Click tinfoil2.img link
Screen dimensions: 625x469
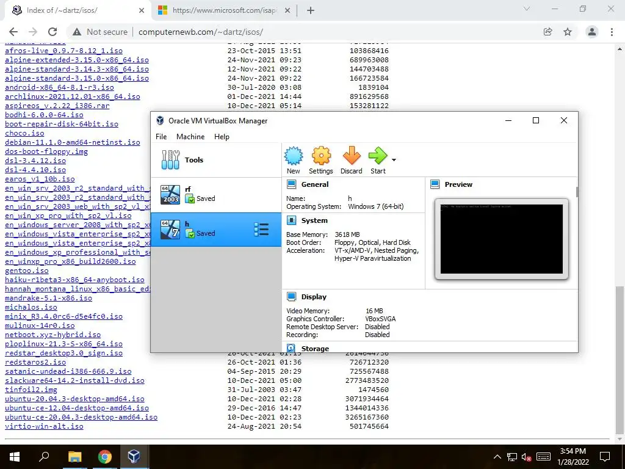click(31, 390)
